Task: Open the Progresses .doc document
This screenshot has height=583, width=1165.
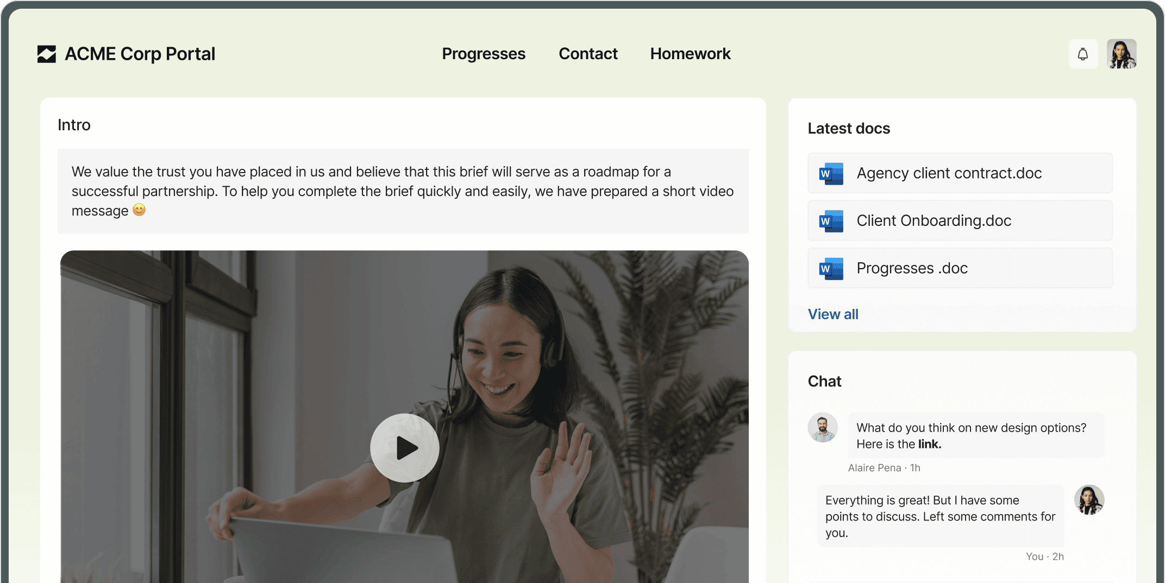Action: [x=912, y=268]
